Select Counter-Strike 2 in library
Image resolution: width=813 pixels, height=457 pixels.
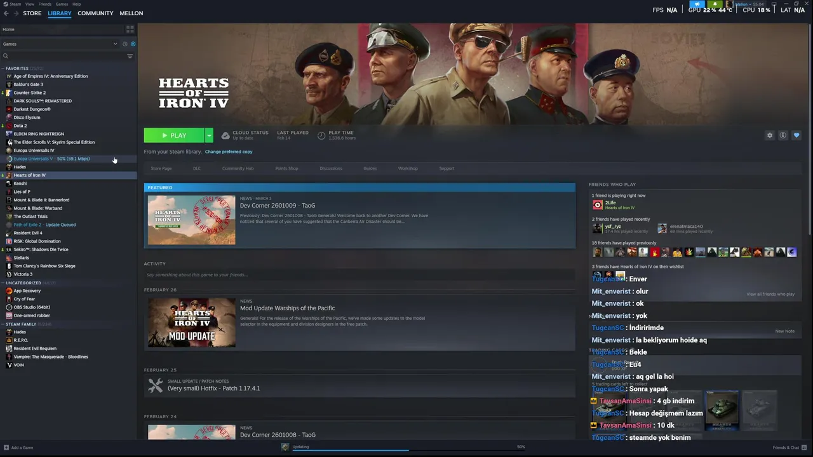tap(30, 93)
